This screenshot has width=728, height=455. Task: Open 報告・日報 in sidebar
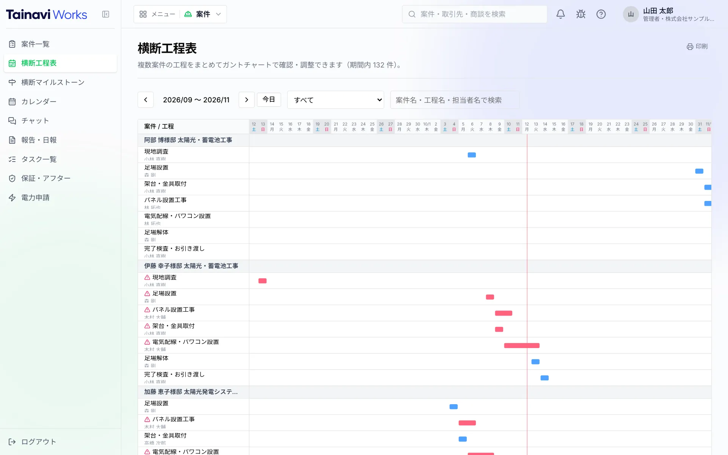tap(60, 140)
